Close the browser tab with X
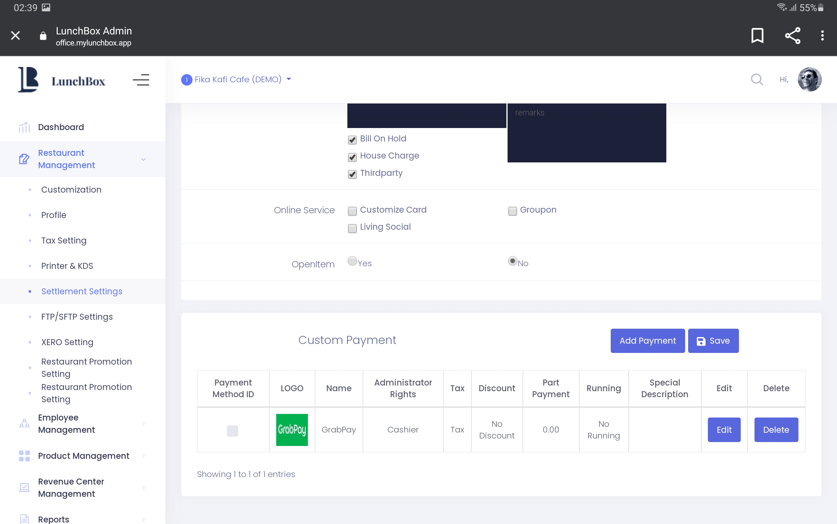Viewport: 837px width, 524px height. tap(15, 35)
